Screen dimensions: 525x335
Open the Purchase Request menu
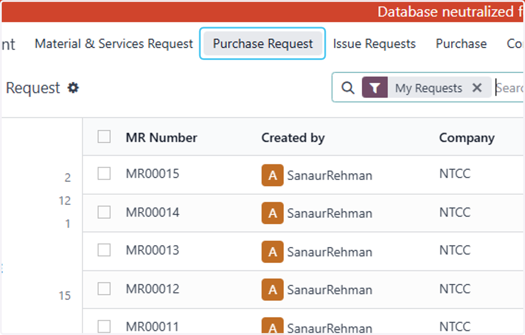pyautogui.click(x=263, y=44)
